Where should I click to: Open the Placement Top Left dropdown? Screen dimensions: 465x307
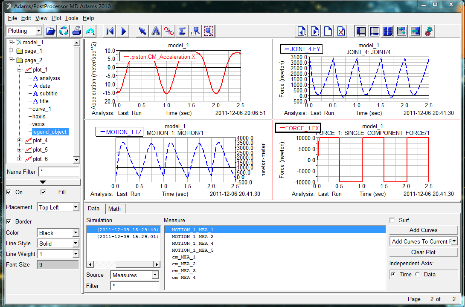pos(76,207)
